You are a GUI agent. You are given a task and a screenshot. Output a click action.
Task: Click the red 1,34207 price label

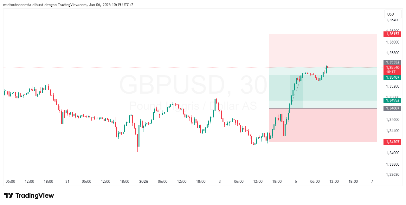click(392, 142)
